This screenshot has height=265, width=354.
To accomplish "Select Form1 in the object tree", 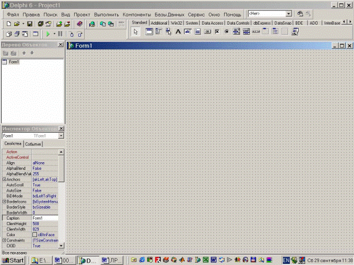I will coord(14,62).
